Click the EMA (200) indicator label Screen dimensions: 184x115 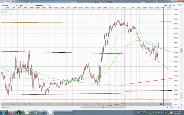(x=5, y=13)
